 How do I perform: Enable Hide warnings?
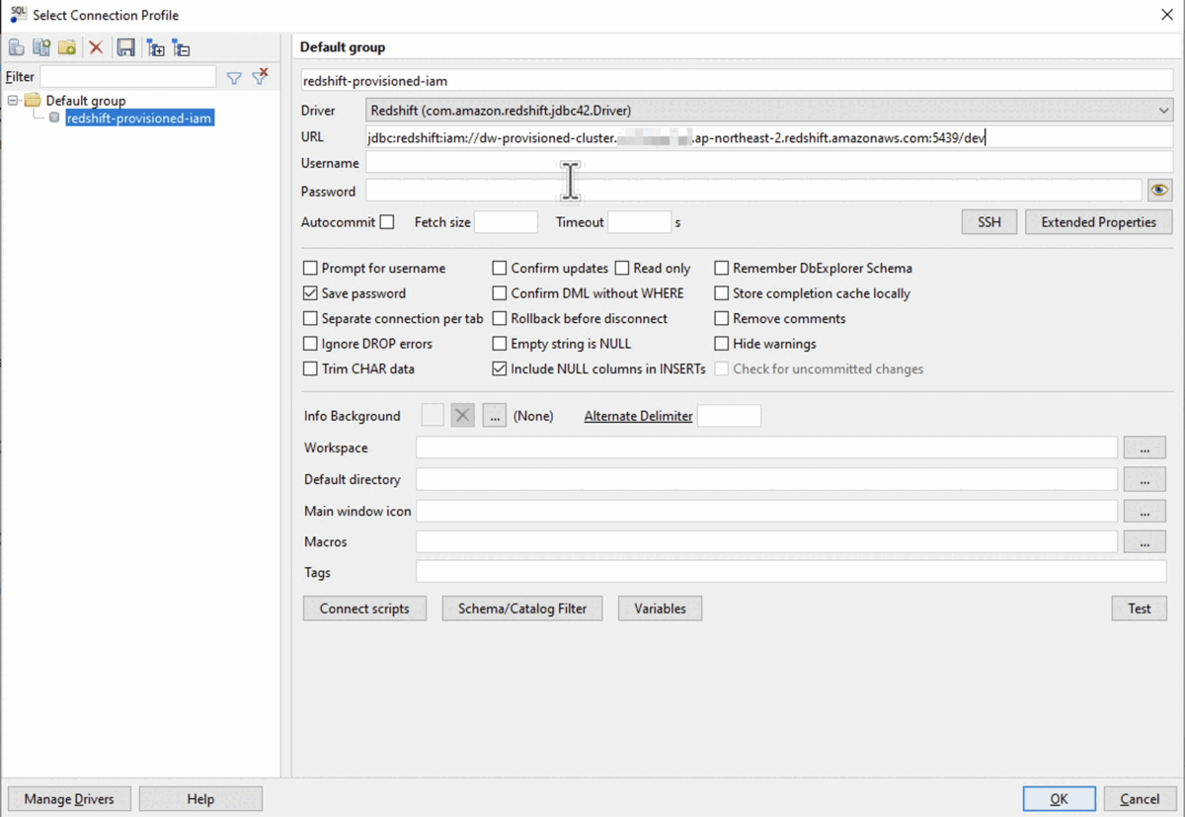click(x=722, y=344)
